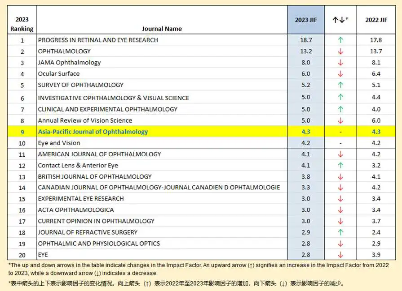Click green up arrow for Clinical and Experimental Ophthalmology
This screenshot has width=402, height=291.
pyautogui.click(x=340, y=109)
